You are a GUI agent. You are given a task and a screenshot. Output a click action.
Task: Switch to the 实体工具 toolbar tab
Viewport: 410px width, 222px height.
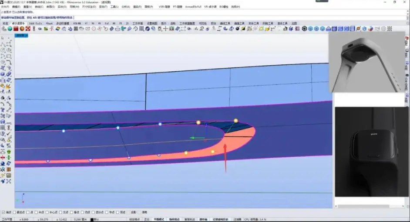pyautogui.click(x=253, y=23)
